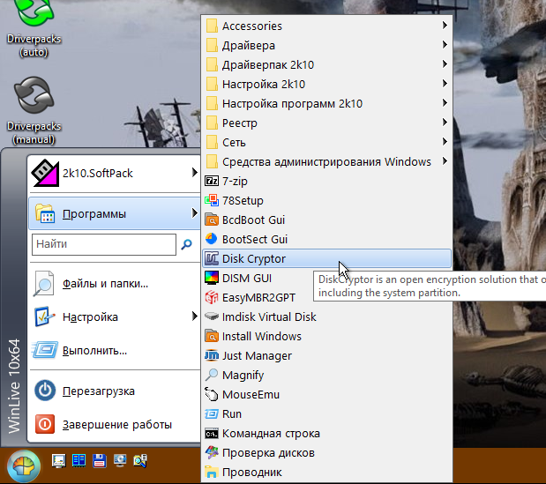
Task: Expand Настройка программ 2k10 arrow
Action: point(445,103)
